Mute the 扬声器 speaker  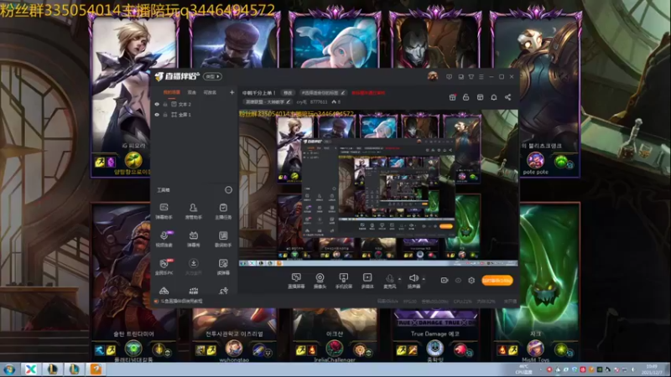(414, 281)
